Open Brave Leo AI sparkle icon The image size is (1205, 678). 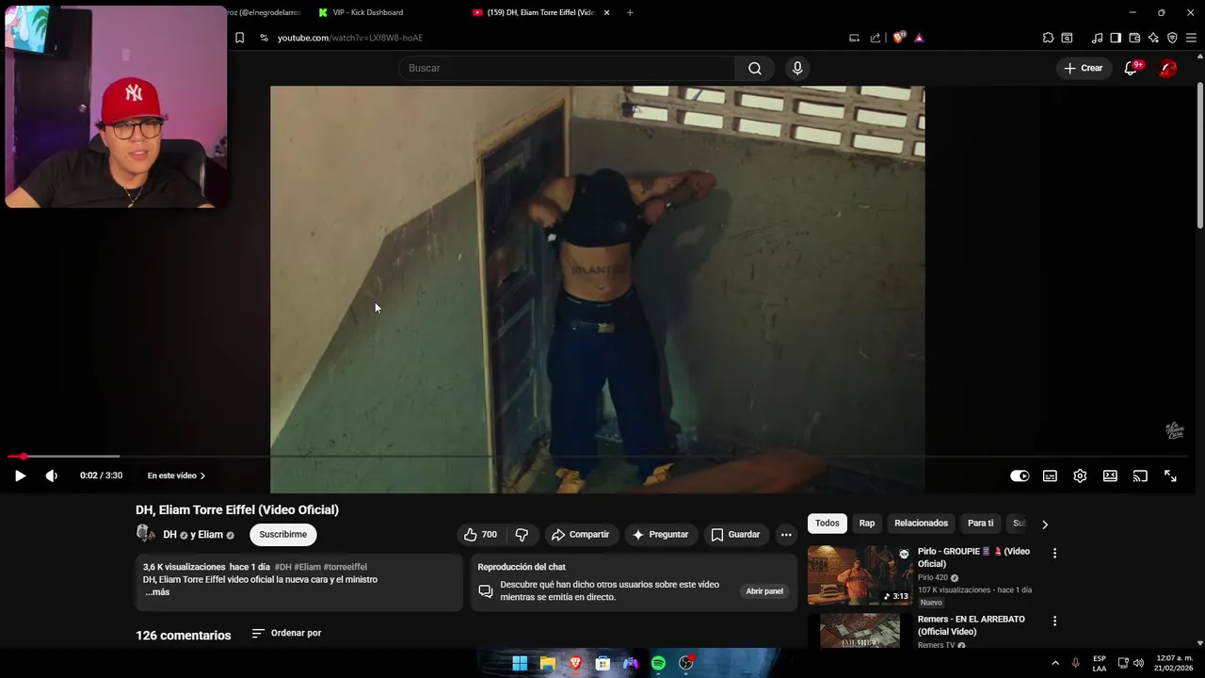click(1153, 38)
